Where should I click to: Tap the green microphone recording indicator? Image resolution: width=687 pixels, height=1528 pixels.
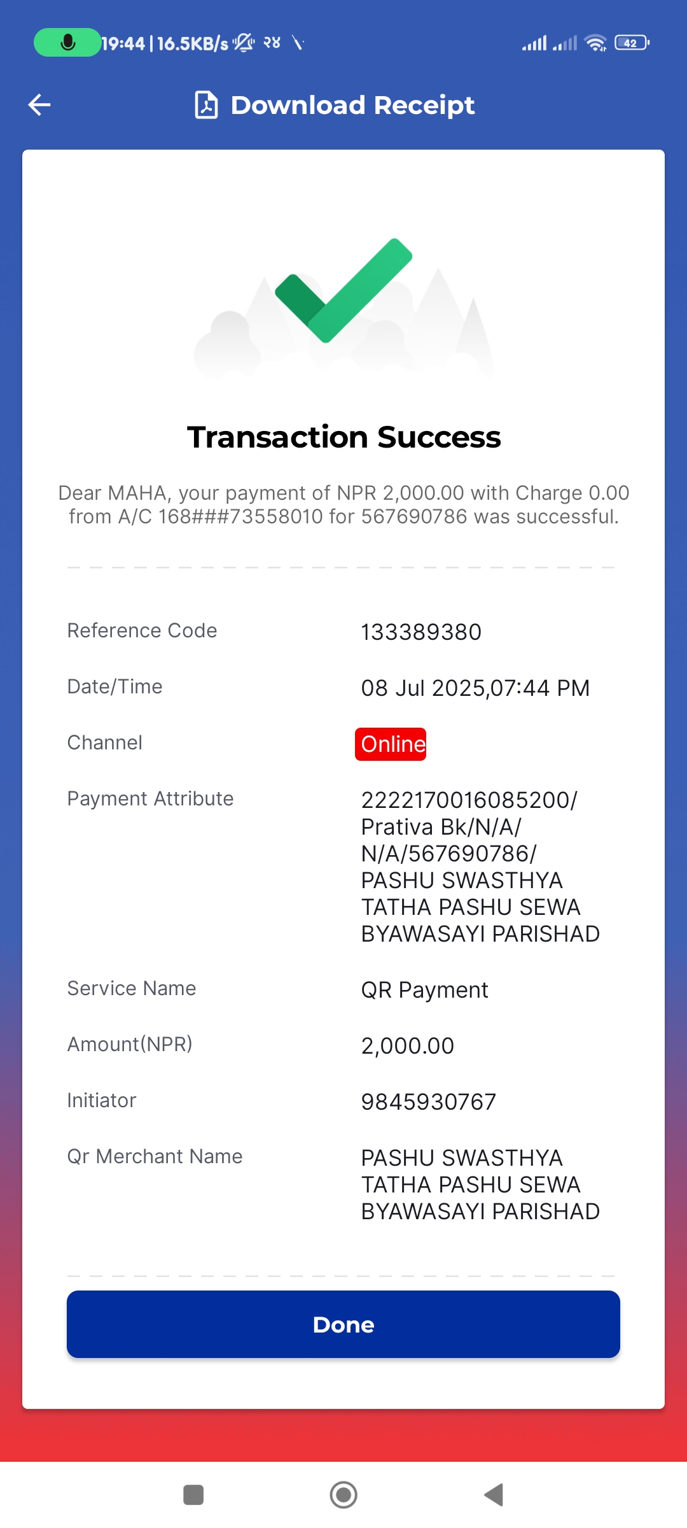pyautogui.click(x=67, y=43)
